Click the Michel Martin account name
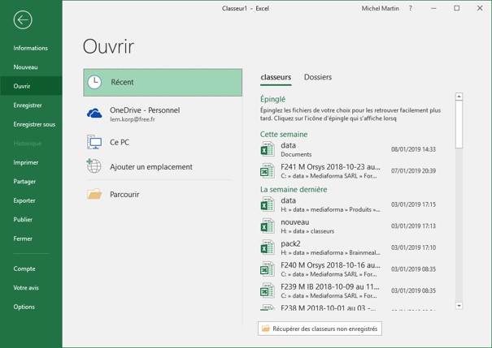Viewport: 492px width, 348px height. [381, 8]
